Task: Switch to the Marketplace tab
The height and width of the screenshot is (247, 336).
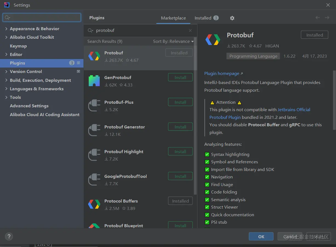Action: [173, 18]
